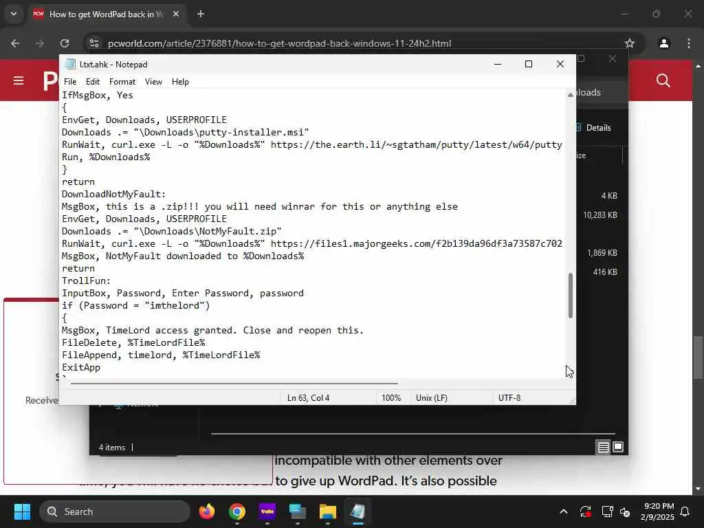Image resolution: width=704 pixels, height=528 pixels.
Task: Click the line 'DownloadNotMyFault:'
Action: (113, 195)
